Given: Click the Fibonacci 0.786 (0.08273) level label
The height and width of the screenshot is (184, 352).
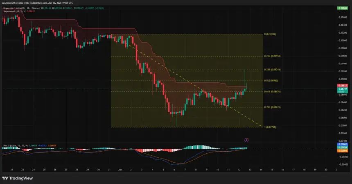Looking at the screenshot, I should coord(272,107).
